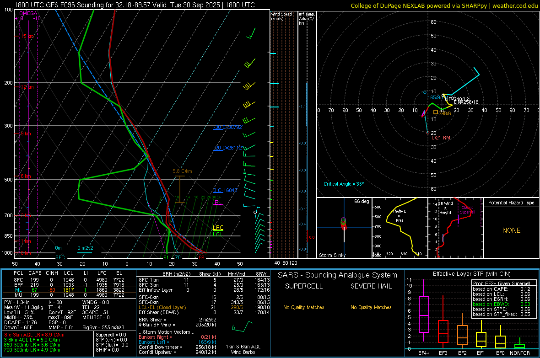Click the 'NONE' hazard type text
Screen dimensions: 540x358
click(x=512, y=230)
